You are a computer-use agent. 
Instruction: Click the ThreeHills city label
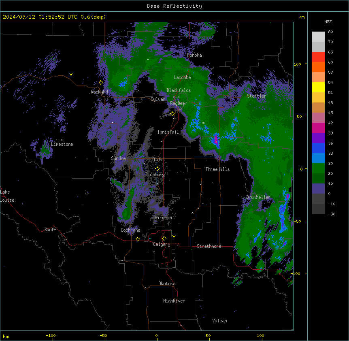(217, 169)
